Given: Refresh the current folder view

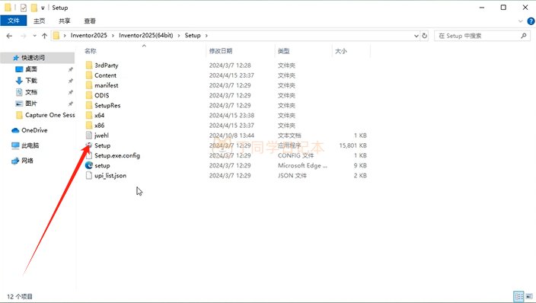Looking at the screenshot, I should pos(425,36).
